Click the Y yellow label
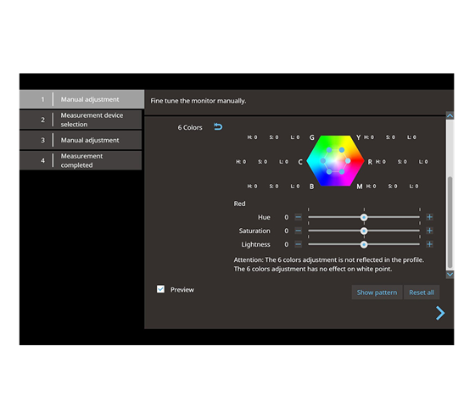Viewport: 475px width, 418px height. 358,137
